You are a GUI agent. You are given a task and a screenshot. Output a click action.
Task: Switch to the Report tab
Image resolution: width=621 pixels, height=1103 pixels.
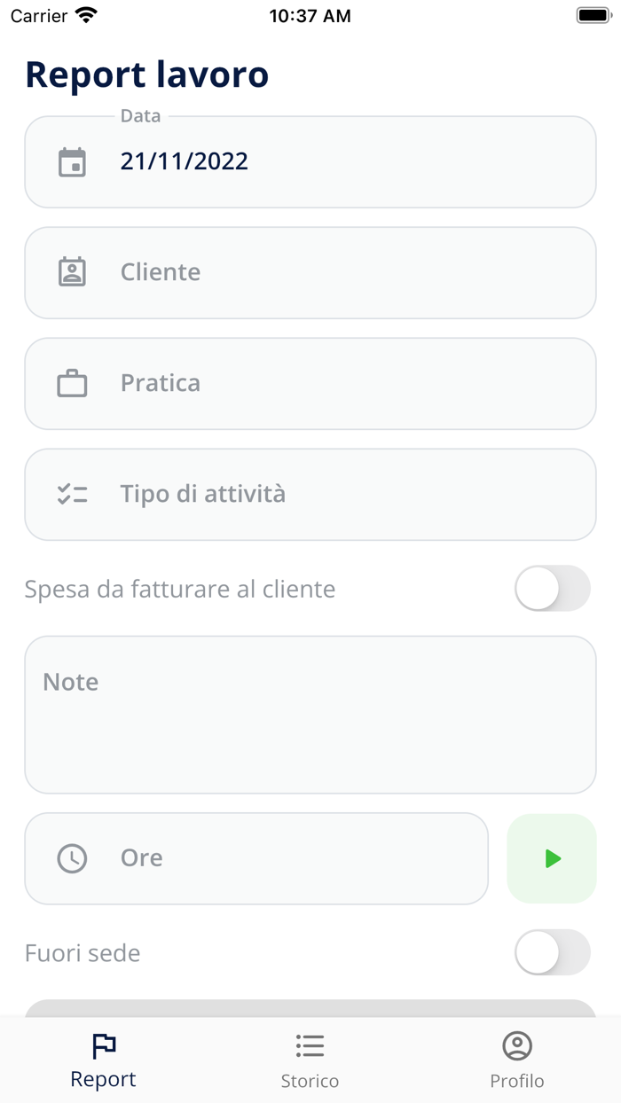(x=103, y=1060)
